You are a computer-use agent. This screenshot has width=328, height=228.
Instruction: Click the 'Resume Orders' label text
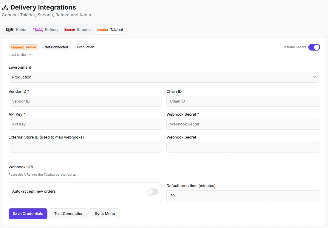pyautogui.click(x=294, y=47)
